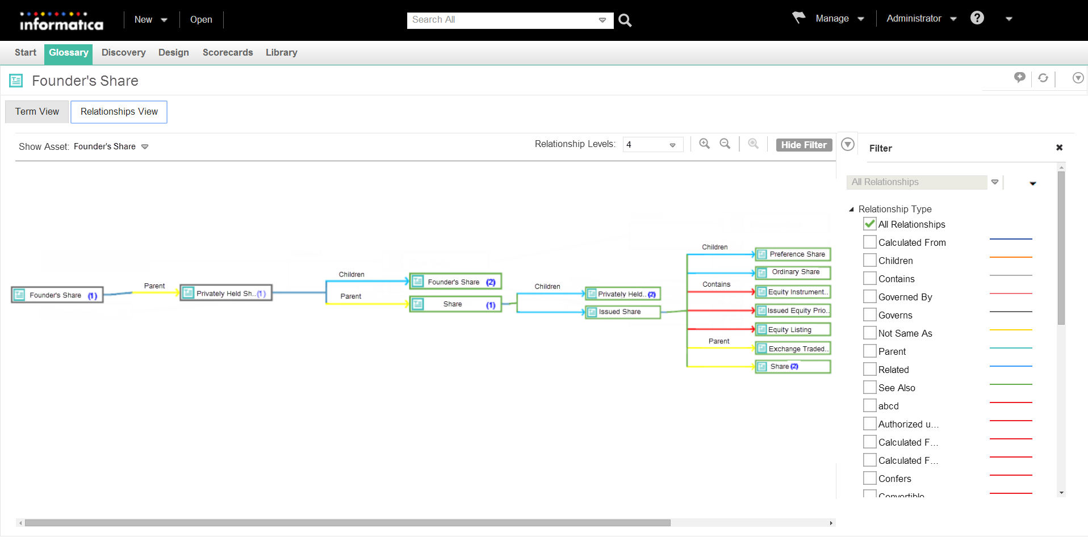Select the Issued Share node
The image size is (1088, 541).
(x=623, y=312)
